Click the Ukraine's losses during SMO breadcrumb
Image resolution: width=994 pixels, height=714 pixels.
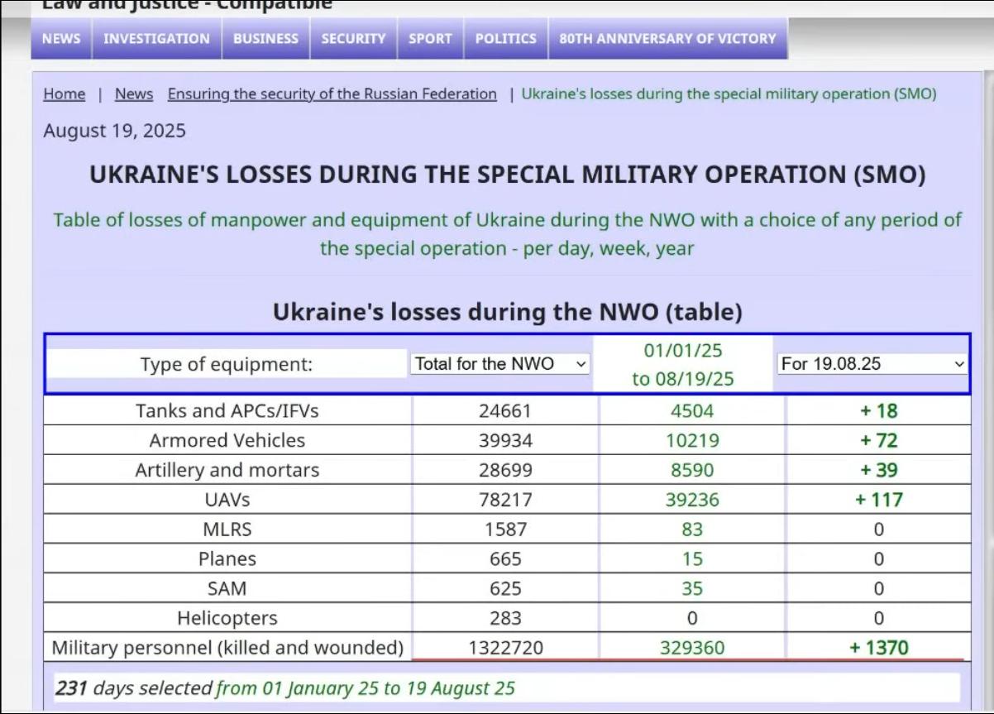[729, 94]
